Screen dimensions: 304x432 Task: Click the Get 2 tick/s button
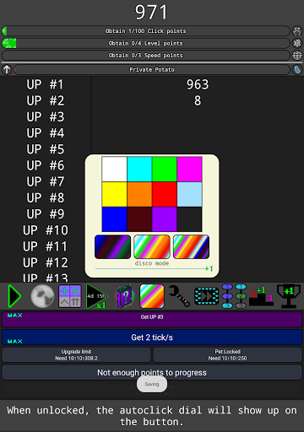pyautogui.click(x=152, y=337)
